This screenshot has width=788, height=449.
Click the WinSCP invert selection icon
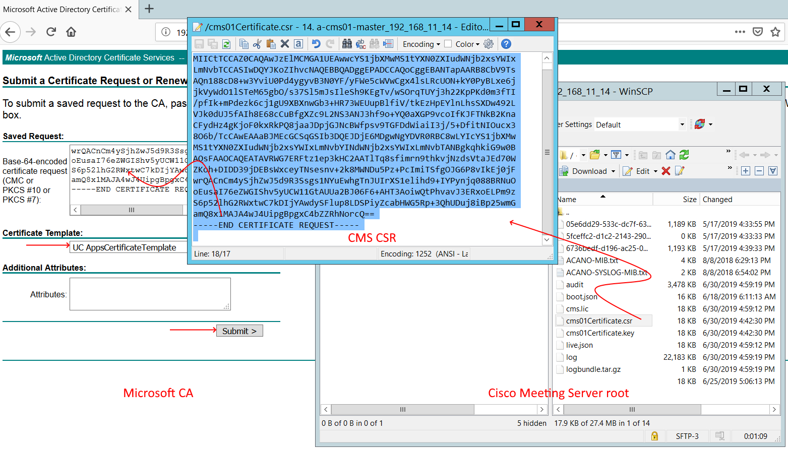(x=773, y=171)
